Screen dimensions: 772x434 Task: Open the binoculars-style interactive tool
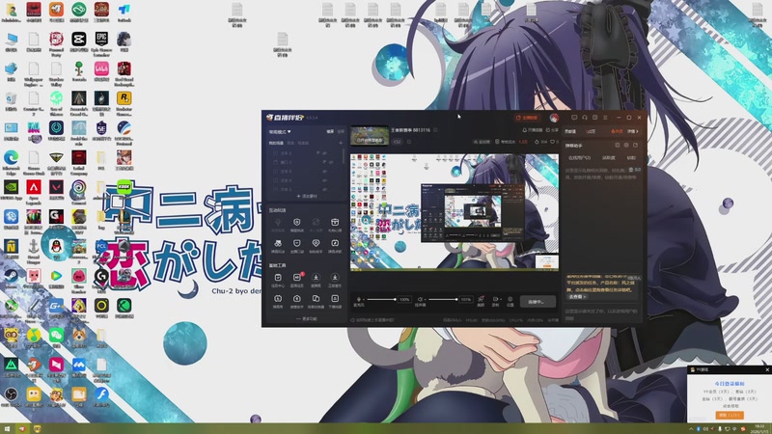278,244
